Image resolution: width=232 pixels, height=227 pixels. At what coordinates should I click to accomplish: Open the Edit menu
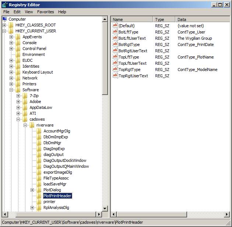(17, 12)
